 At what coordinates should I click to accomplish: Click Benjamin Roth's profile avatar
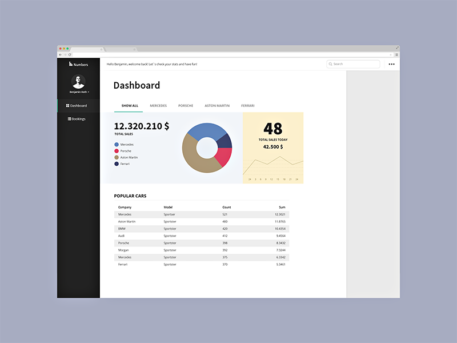(78, 83)
